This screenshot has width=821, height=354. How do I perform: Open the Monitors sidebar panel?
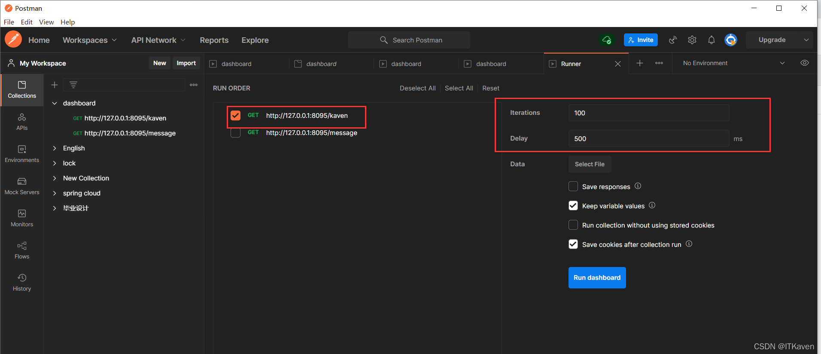pyautogui.click(x=22, y=218)
